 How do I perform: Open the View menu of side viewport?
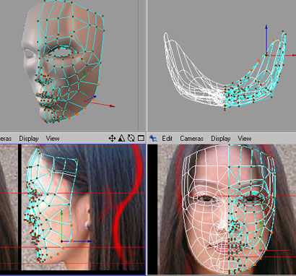pos(53,139)
